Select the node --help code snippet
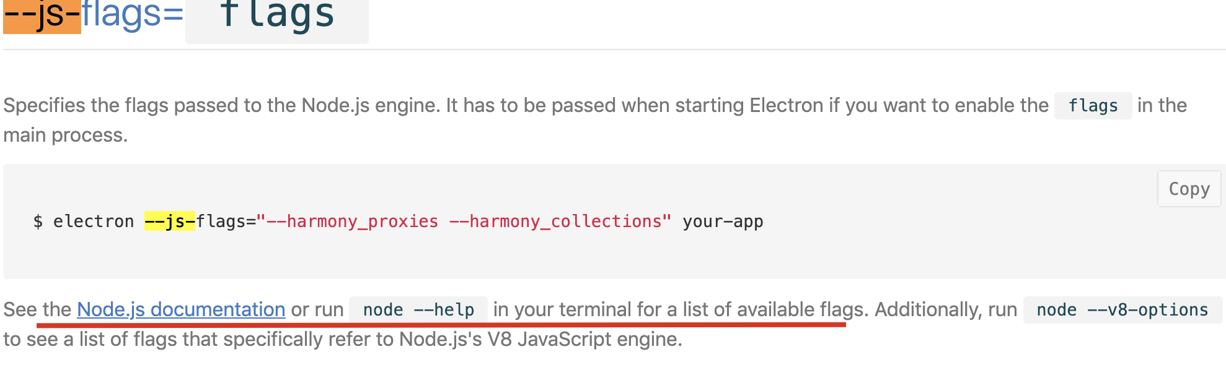Viewport: 1226px width, 370px height. click(418, 309)
